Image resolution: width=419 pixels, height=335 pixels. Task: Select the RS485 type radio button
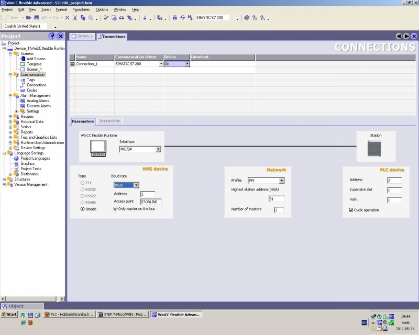click(x=82, y=203)
